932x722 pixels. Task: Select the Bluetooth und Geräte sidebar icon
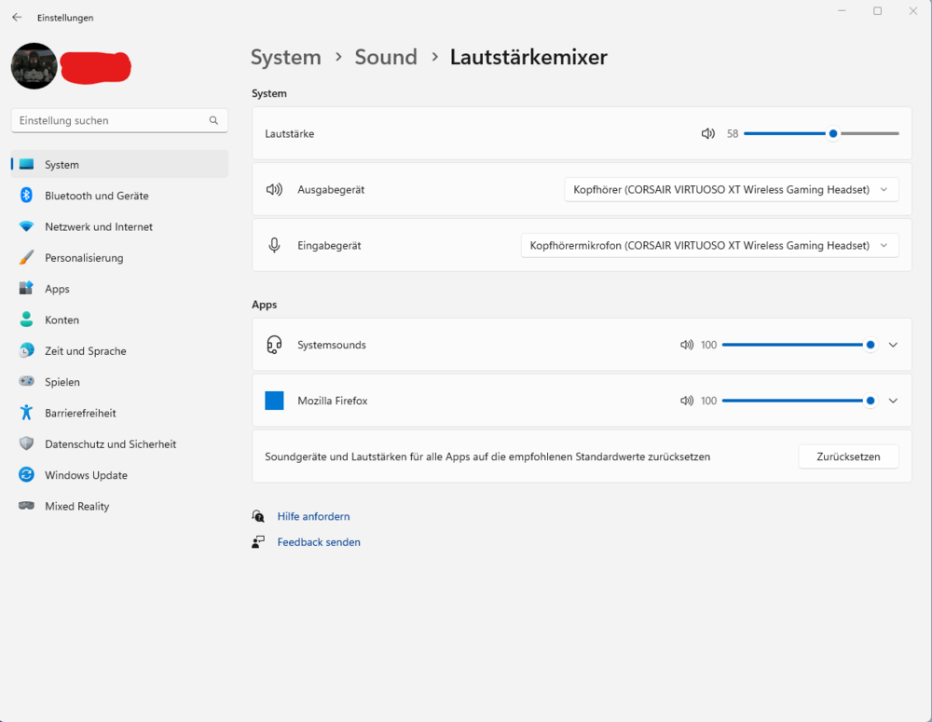tap(25, 196)
